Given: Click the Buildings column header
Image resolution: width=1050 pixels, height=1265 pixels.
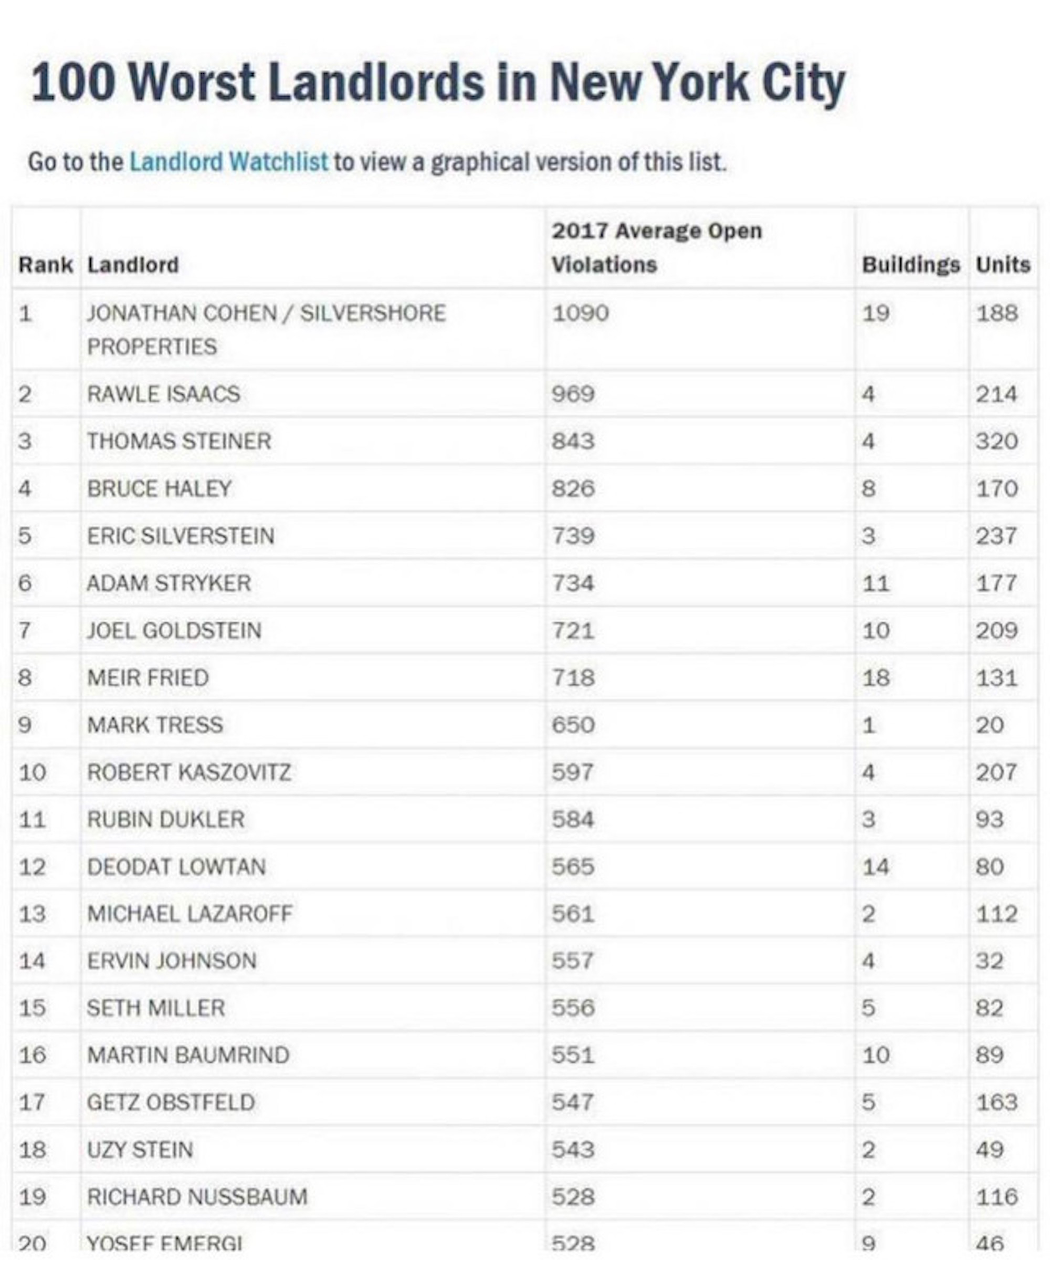Looking at the screenshot, I should 910,265.
